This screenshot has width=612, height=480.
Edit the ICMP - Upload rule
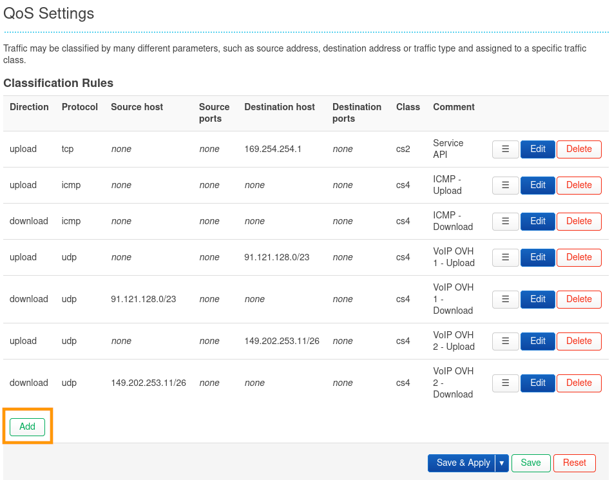pyautogui.click(x=538, y=185)
